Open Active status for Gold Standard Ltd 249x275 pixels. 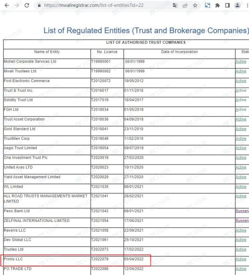pyautogui.click(x=241, y=129)
